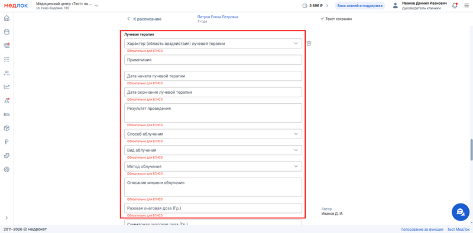
Task: Open notifications bell
Action: 455,6
